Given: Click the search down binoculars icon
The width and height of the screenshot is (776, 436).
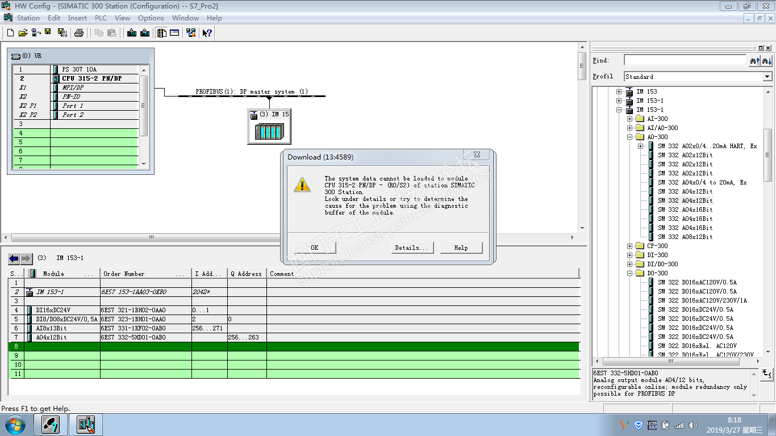Looking at the screenshot, I should pos(767,60).
